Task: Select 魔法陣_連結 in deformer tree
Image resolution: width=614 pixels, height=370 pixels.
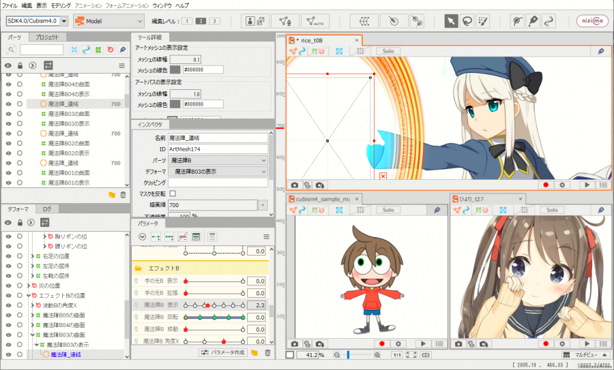Action: click(x=65, y=355)
